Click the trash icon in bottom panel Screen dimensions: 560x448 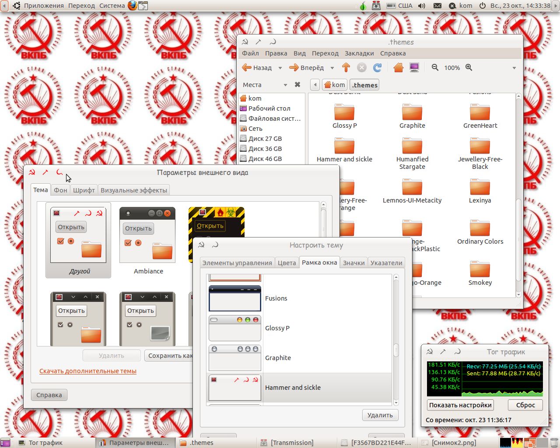[554, 443]
